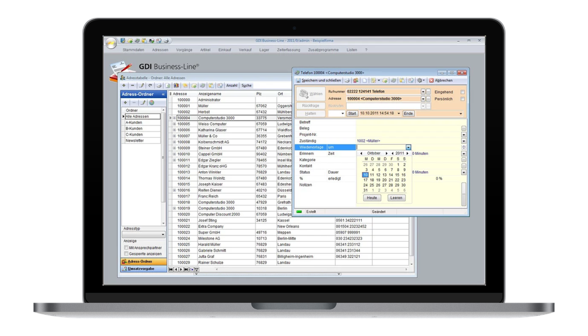
Task: Go to previous year in calendar popup
Action: [393, 153]
